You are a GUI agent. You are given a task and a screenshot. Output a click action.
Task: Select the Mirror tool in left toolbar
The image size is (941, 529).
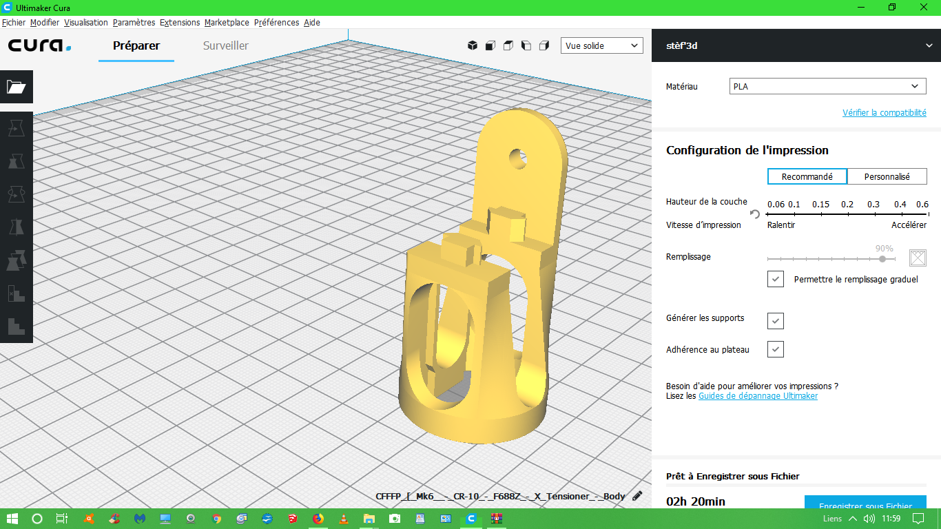[17, 227]
